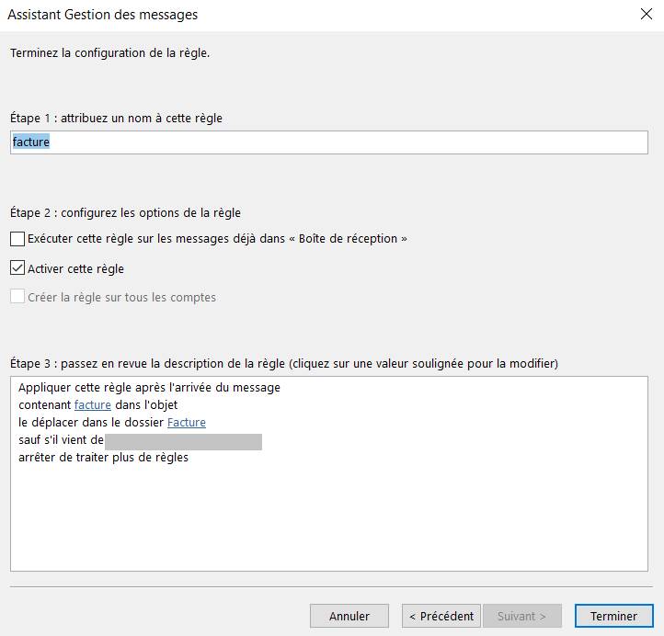Screen dimensions: 664x636
Task: Select line "Appliquer cette règle après l'arrivée du message"
Action: (150, 388)
